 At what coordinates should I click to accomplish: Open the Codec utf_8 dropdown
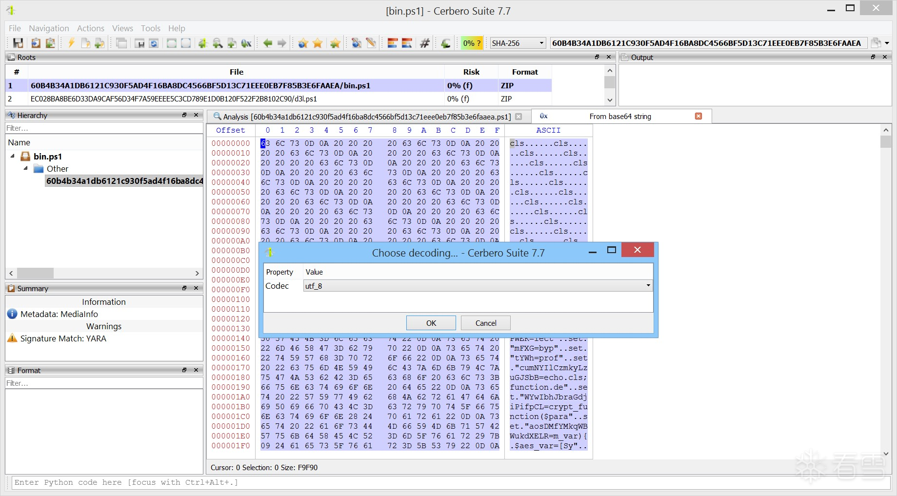pos(478,286)
